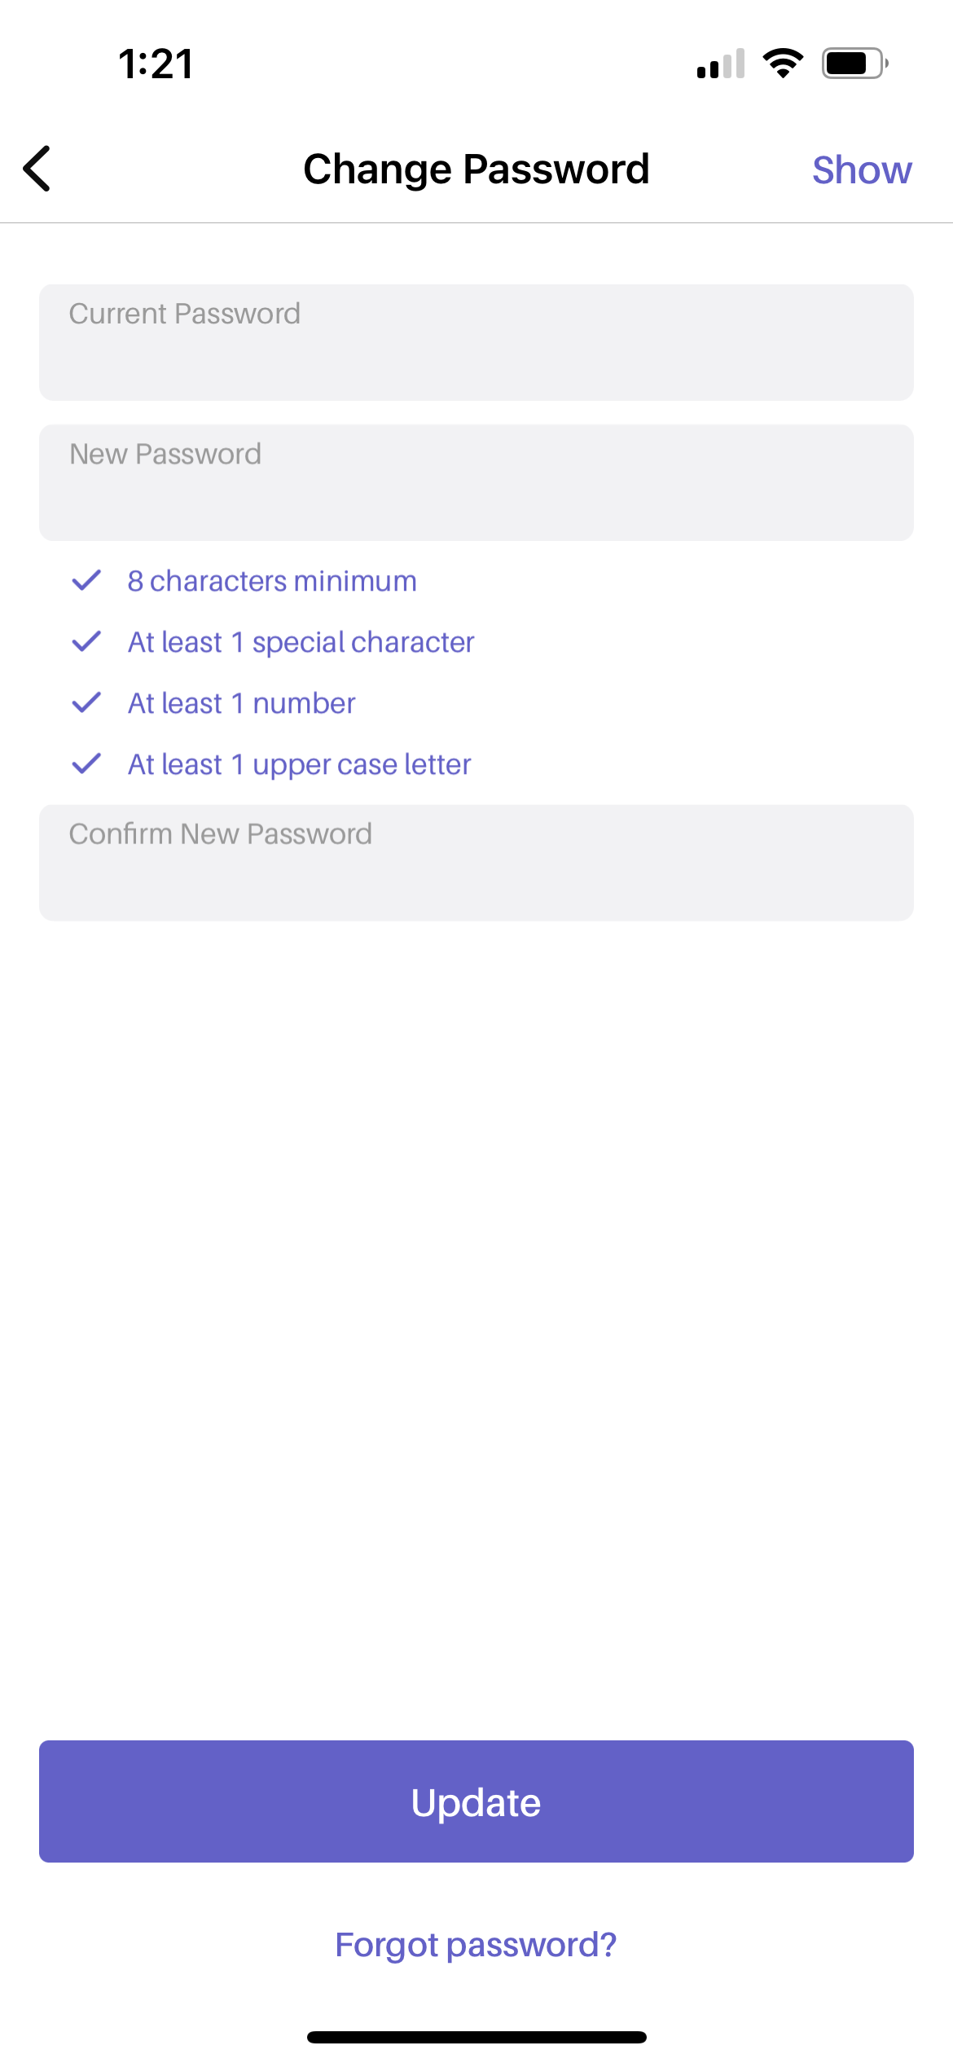Tap the cellular signal bars icon
Image resolution: width=953 pixels, height=2063 pixels.
pyautogui.click(x=721, y=64)
